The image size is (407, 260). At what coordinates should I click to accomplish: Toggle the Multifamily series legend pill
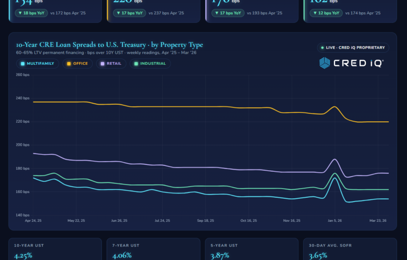pos(37,64)
